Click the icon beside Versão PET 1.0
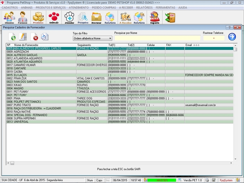 (x=180, y=180)
